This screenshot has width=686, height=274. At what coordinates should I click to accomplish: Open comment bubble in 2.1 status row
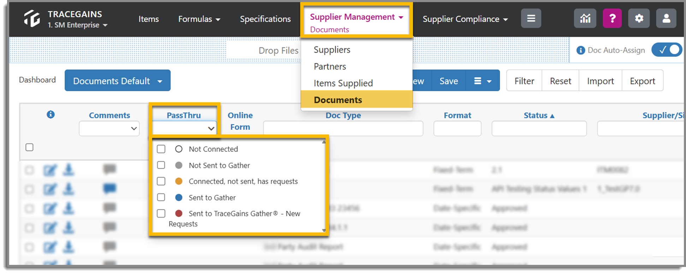(x=109, y=169)
